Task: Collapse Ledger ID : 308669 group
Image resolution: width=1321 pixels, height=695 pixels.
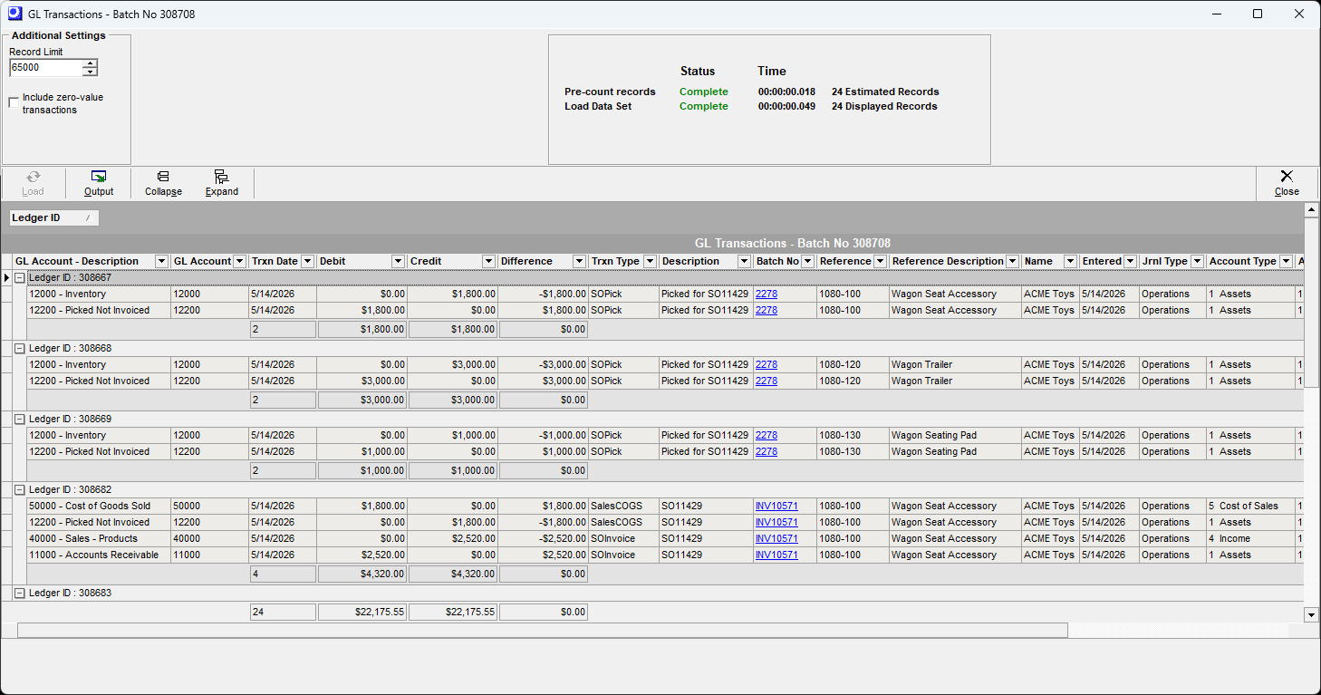Action: click(19, 419)
